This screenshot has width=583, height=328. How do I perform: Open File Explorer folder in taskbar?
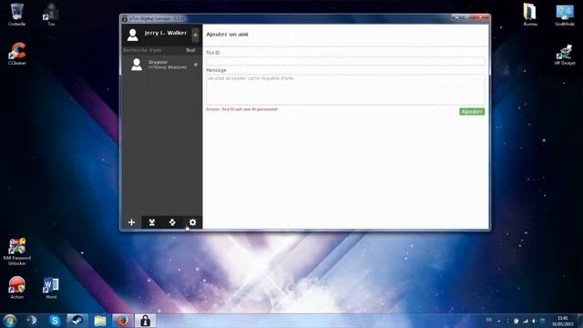point(99,321)
